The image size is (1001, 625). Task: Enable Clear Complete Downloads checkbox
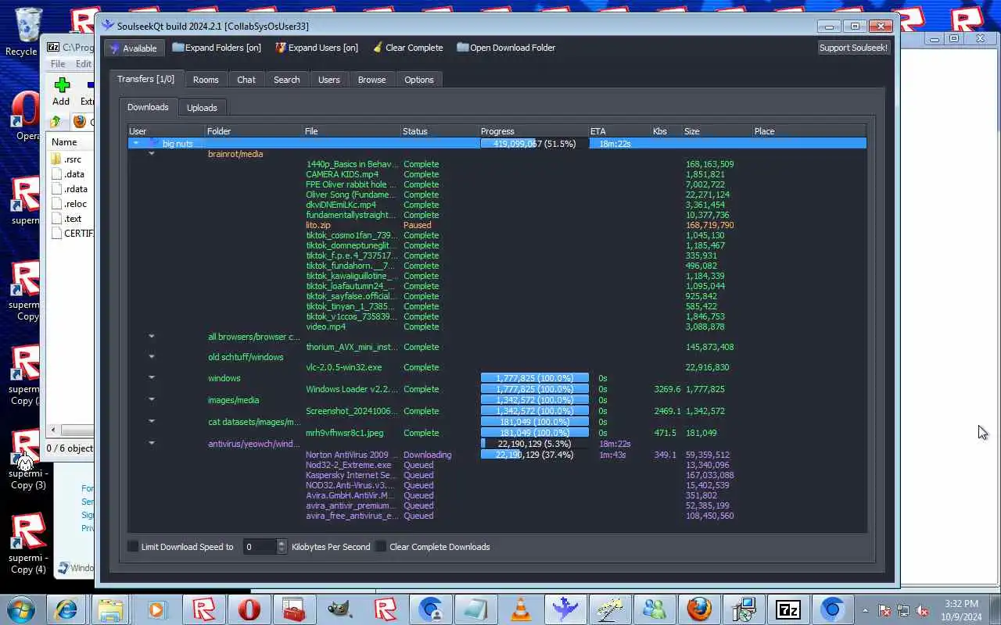[x=381, y=547]
